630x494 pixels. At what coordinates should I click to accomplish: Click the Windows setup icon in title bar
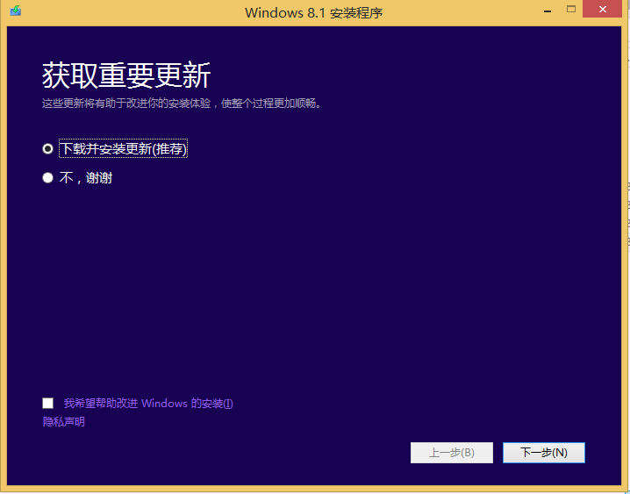[x=15, y=11]
